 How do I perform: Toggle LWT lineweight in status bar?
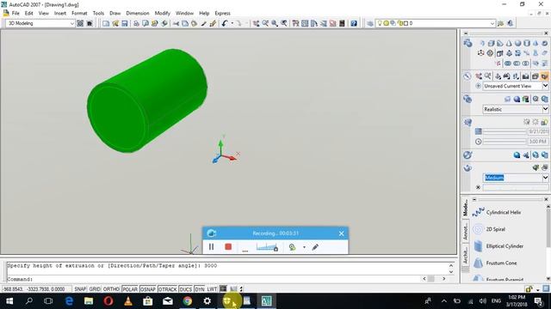[x=212, y=289]
